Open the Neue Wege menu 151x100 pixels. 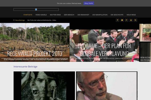click(131, 15)
